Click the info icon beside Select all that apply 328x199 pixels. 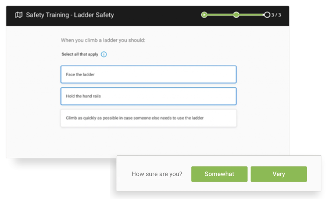[x=104, y=54]
